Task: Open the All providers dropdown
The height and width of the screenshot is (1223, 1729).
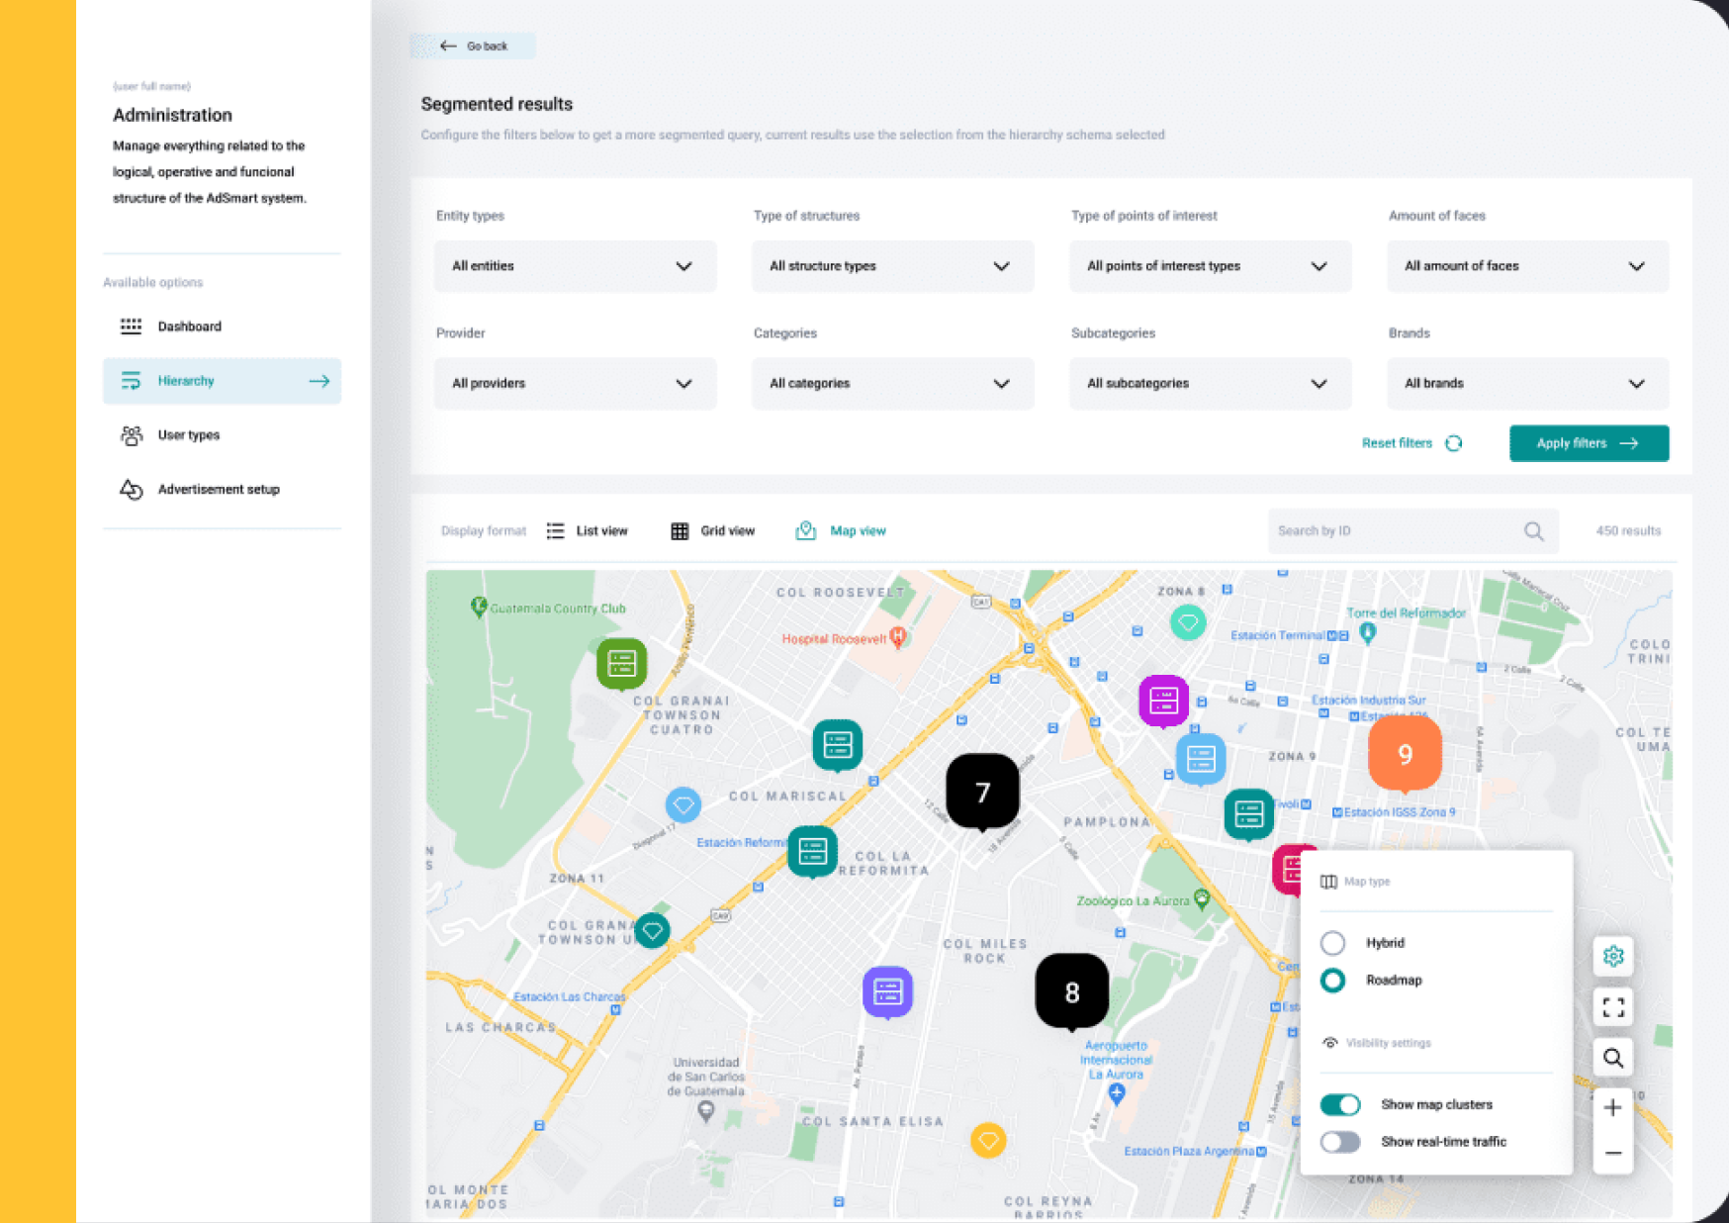Action: tap(575, 384)
